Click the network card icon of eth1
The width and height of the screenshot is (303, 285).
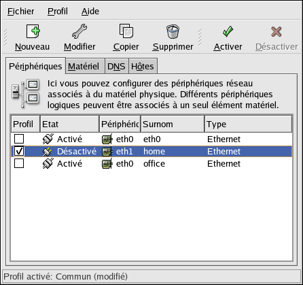click(x=107, y=152)
